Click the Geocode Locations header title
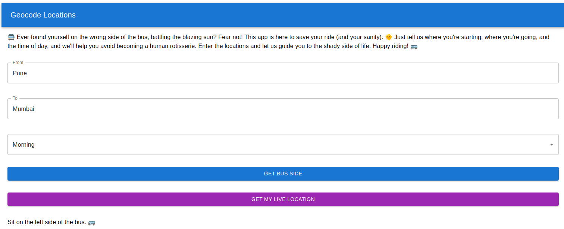The image size is (564, 229). pyautogui.click(x=43, y=15)
